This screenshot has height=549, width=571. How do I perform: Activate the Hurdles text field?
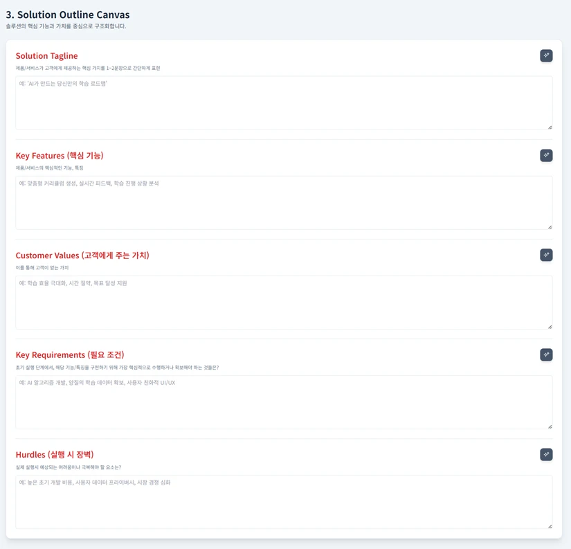284,501
